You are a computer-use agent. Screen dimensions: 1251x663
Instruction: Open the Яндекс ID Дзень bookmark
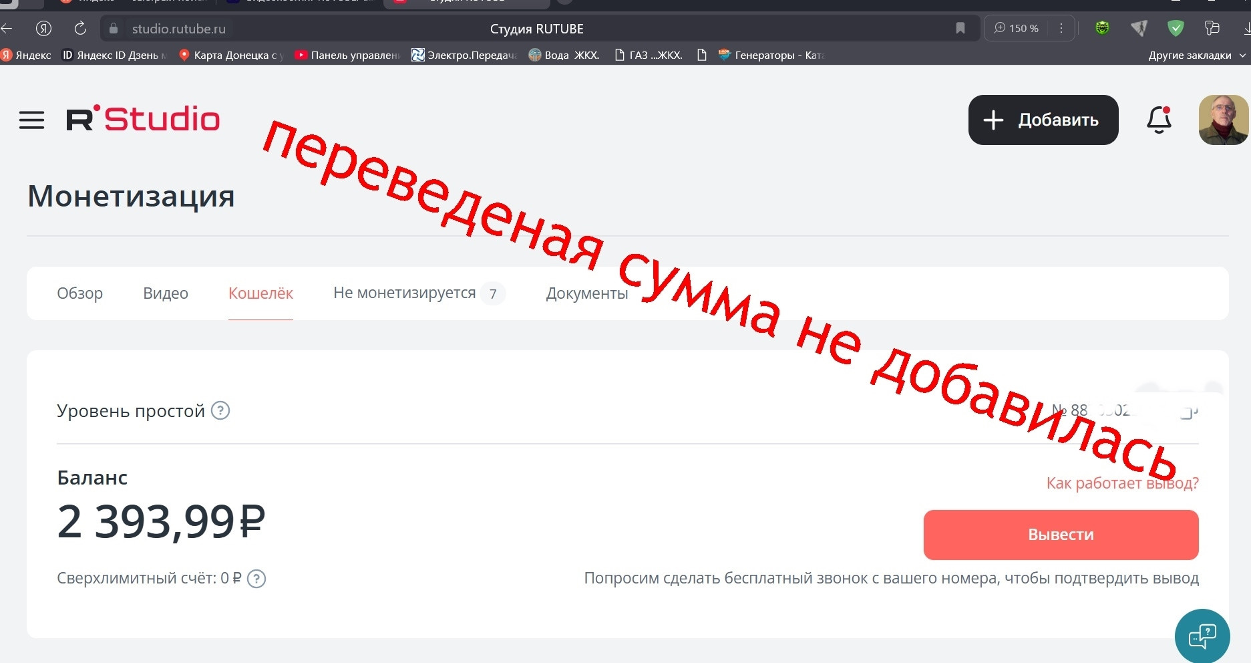coord(114,55)
